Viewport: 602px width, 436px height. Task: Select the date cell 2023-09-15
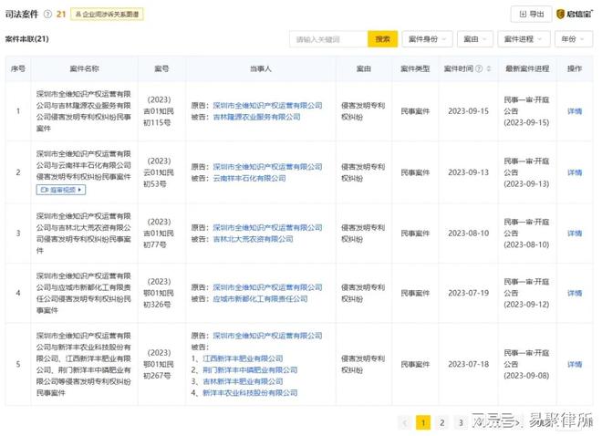[469, 111]
